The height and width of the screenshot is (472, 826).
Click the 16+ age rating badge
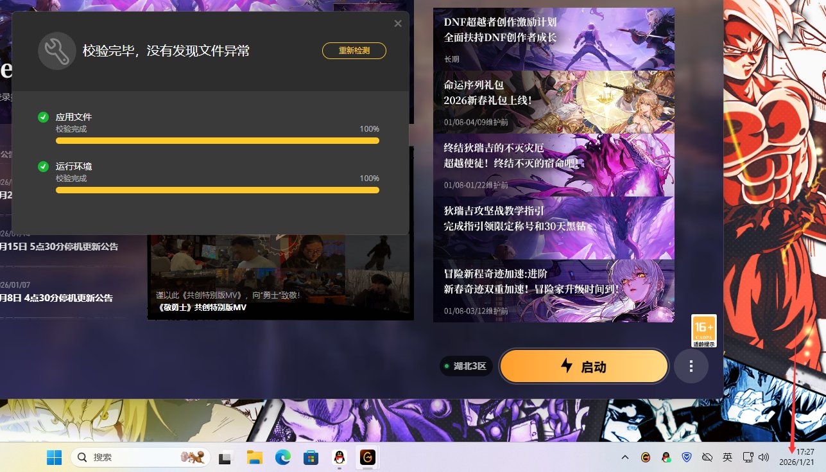pyautogui.click(x=703, y=330)
